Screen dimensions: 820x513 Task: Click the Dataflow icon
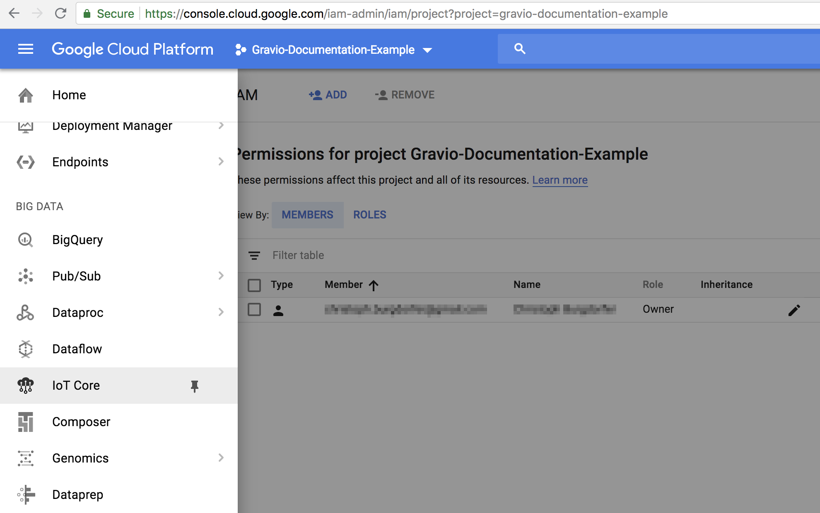tap(26, 349)
